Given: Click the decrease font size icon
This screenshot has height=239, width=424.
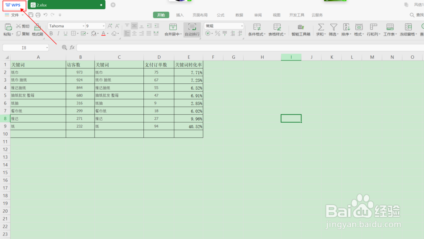Looking at the screenshot, I should click(117, 26).
